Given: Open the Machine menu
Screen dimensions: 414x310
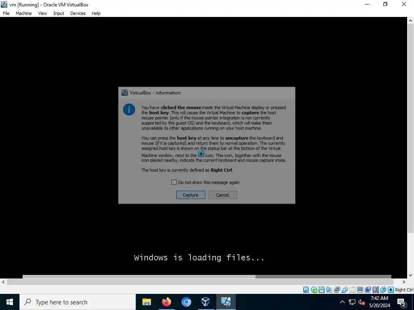Looking at the screenshot, I should click(x=24, y=13).
